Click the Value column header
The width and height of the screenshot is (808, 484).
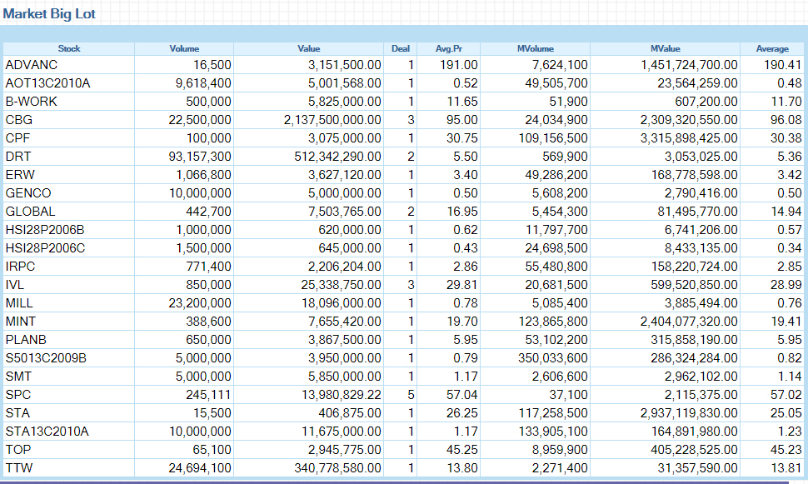pos(309,48)
